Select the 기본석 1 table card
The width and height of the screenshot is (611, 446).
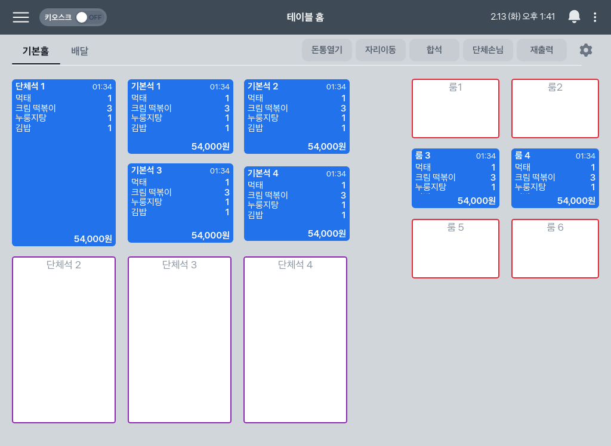coord(180,116)
